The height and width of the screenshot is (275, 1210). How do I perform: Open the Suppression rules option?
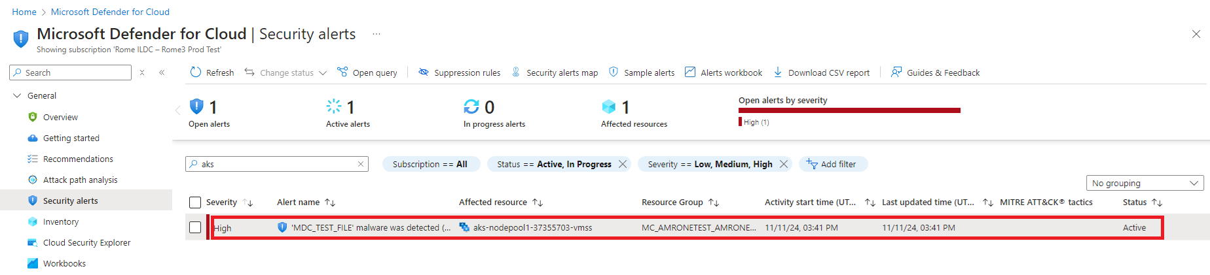[x=460, y=73]
